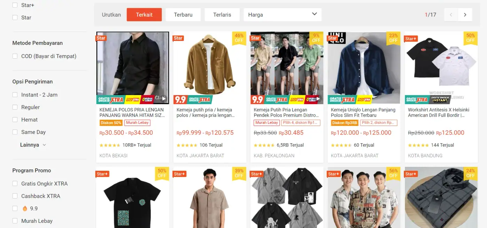This screenshot has width=487, height=228.
Task: Open Kemeja Uniqlo Lengan Panjang Polos title
Action: point(363,112)
